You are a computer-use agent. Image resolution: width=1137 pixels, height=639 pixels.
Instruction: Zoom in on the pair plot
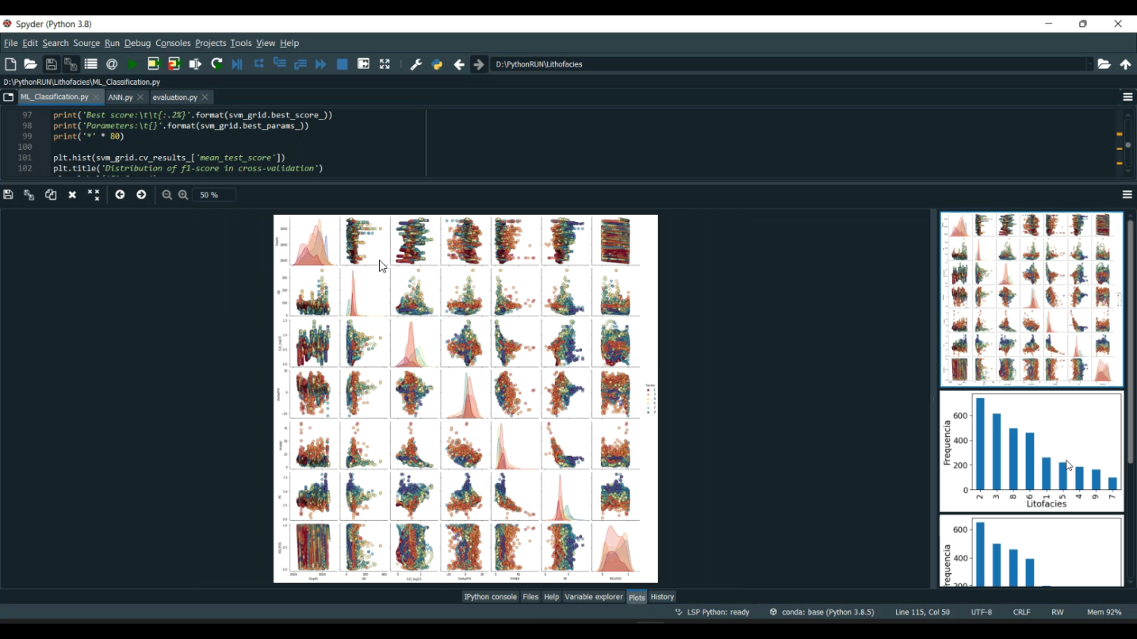pos(183,195)
